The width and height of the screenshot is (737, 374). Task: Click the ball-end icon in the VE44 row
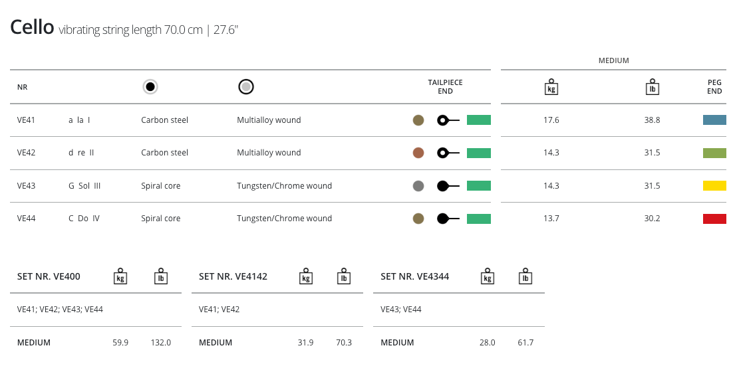coord(448,219)
